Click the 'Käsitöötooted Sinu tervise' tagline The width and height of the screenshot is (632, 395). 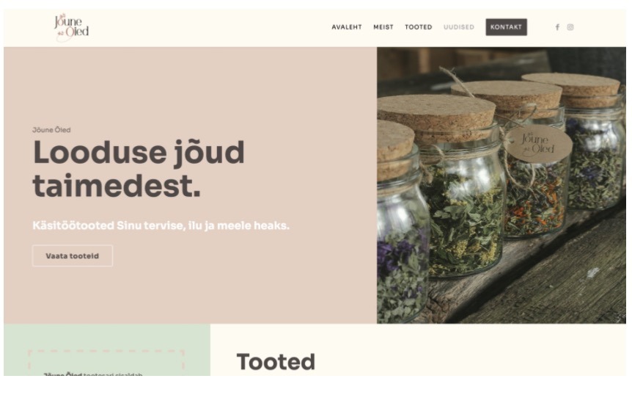pyautogui.click(x=161, y=225)
